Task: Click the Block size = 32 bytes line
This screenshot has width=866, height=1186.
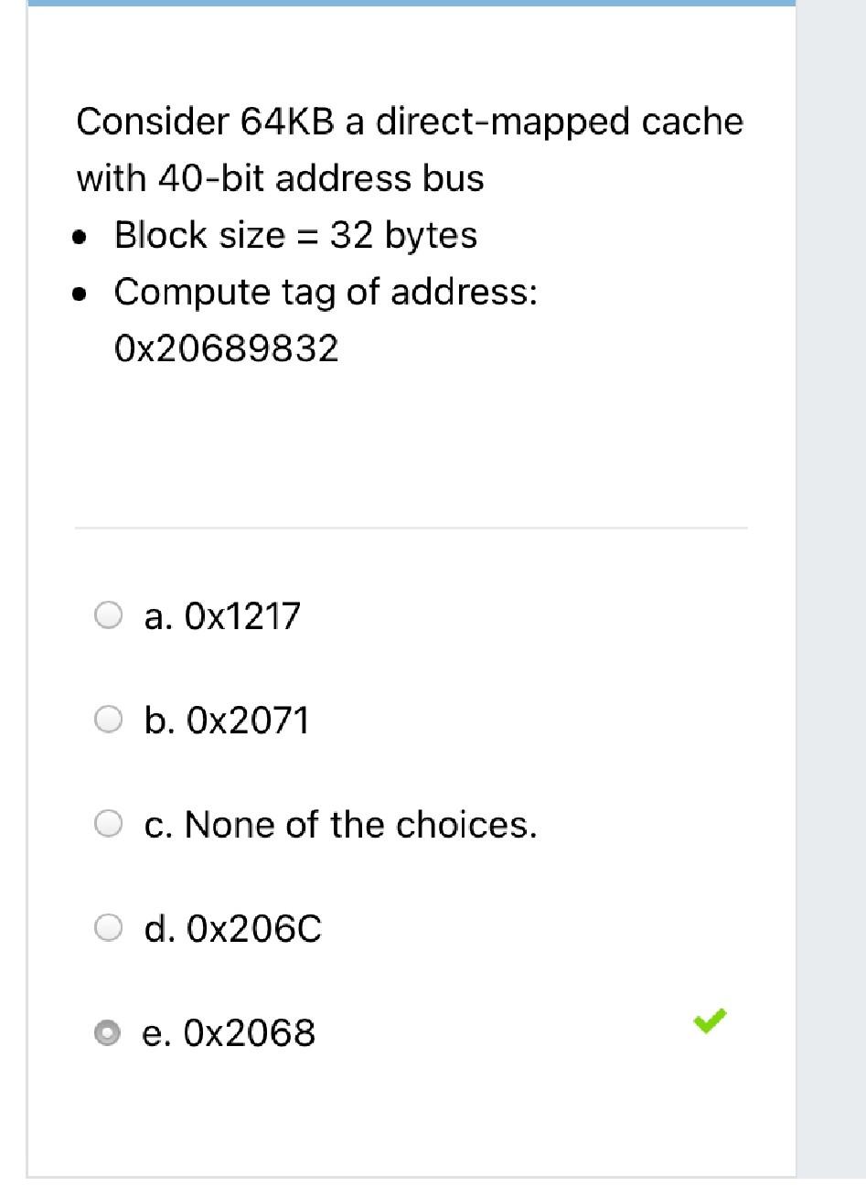Action: [294, 236]
